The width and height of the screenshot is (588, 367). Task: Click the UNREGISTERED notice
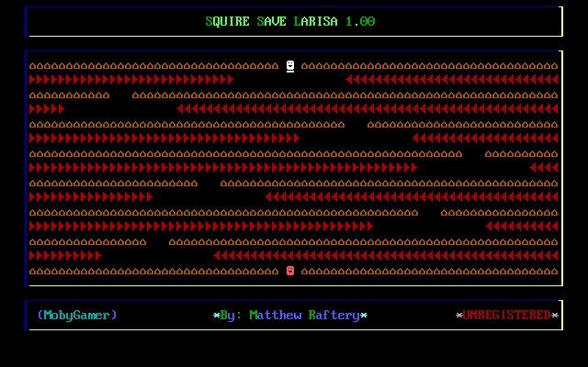(506, 315)
